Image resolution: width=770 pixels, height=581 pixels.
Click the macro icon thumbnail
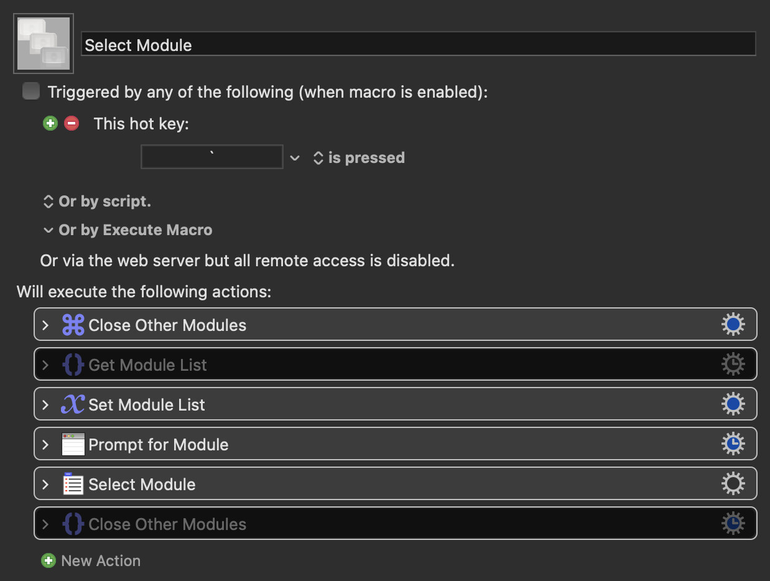pos(44,44)
